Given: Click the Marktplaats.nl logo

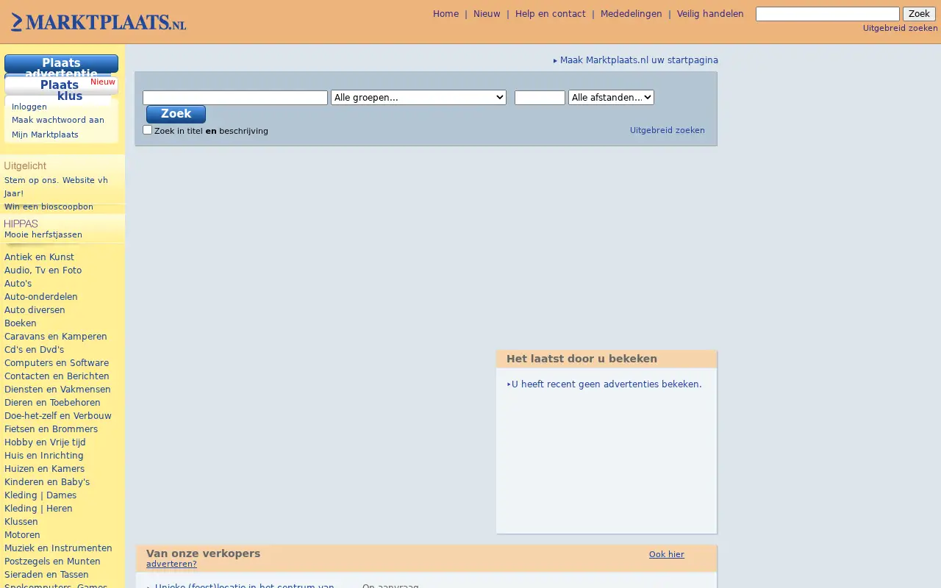Looking at the screenshot, I should (99, 22).
